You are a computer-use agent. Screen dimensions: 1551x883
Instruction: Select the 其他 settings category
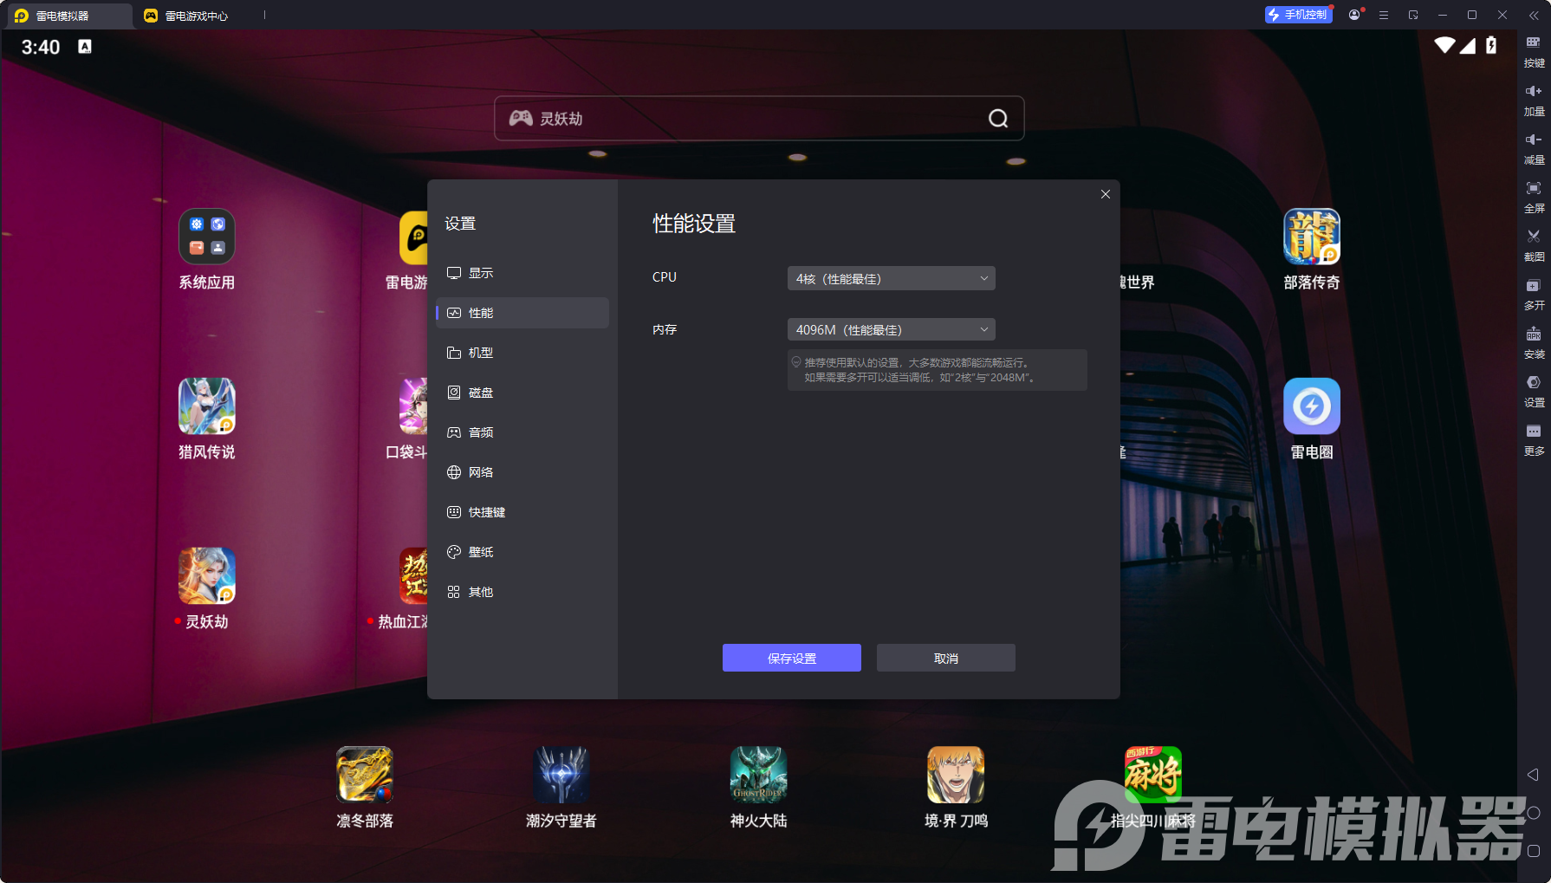pyautogui.click(x=522, y=592)
